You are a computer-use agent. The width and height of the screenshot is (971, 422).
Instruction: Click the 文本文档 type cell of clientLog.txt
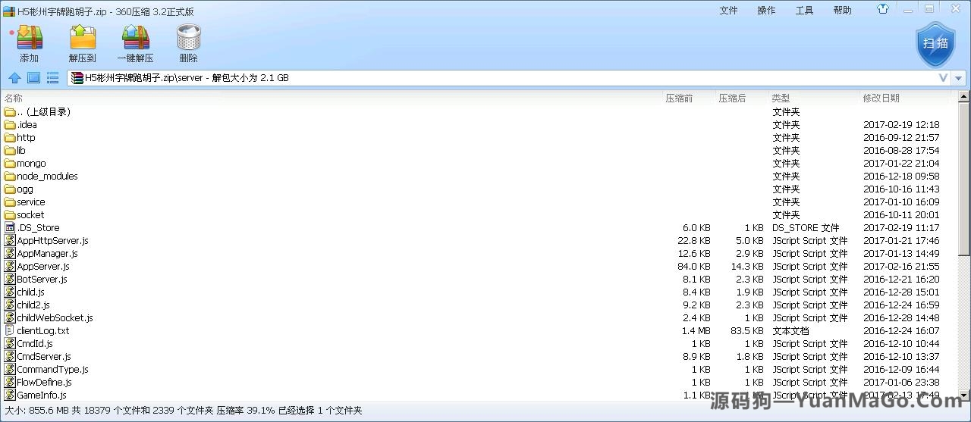point(790,330)
